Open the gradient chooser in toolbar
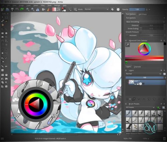The image size is (167, 142). pos(54,9)
